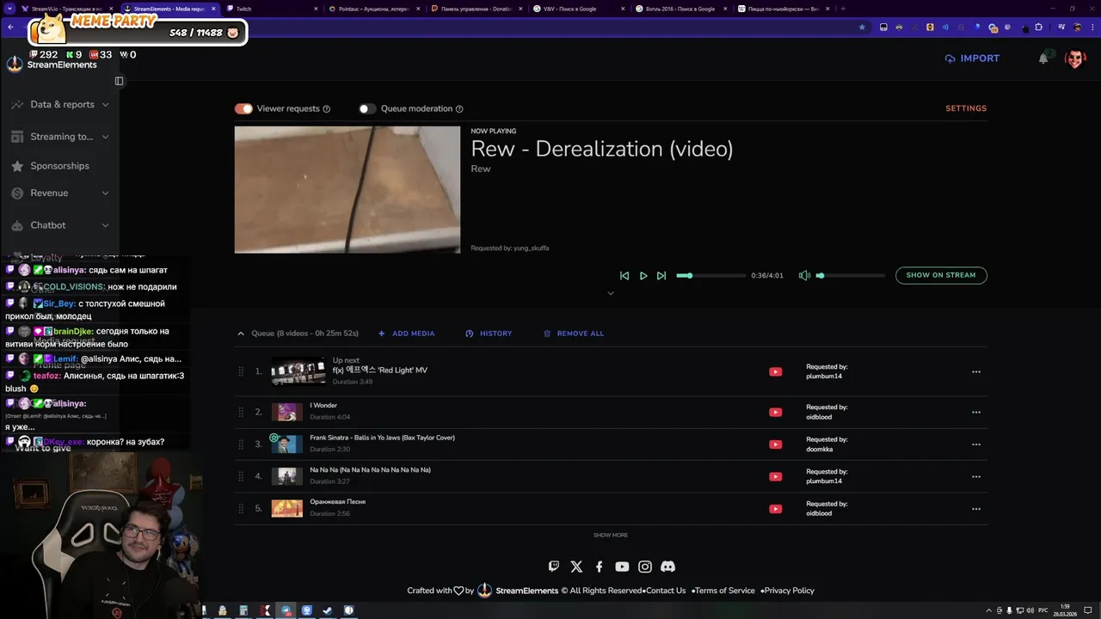
Task: Collapse the Queue list with its chevron
Action: pyautogui.click(x=241, y=334)
